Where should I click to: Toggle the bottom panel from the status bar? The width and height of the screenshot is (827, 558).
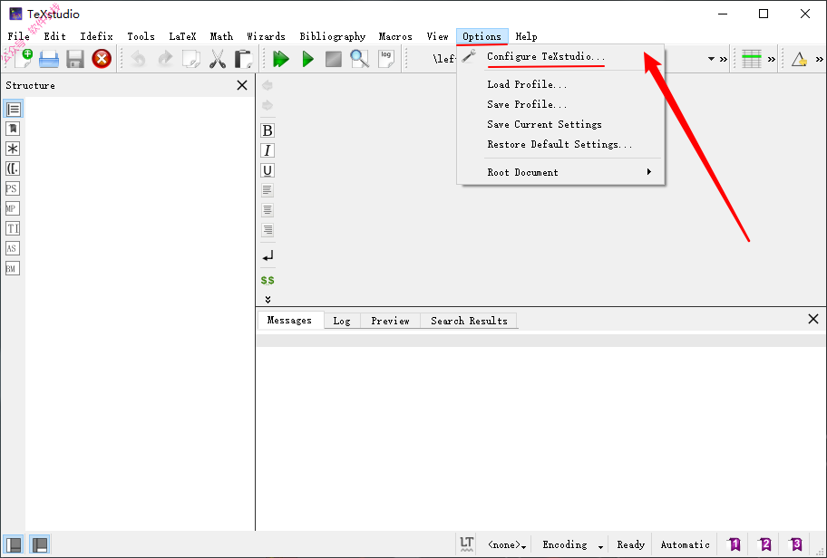40,544
